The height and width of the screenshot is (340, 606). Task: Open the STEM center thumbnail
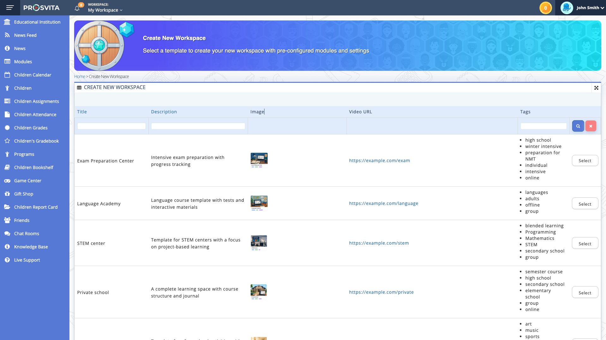259,243
